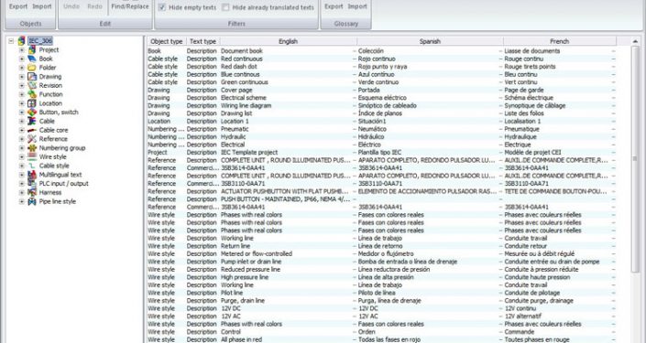The height and width of the screenshot is (343, 646).
Task: Click Import in the Glossary group
Action: click(x=357, y=6)
